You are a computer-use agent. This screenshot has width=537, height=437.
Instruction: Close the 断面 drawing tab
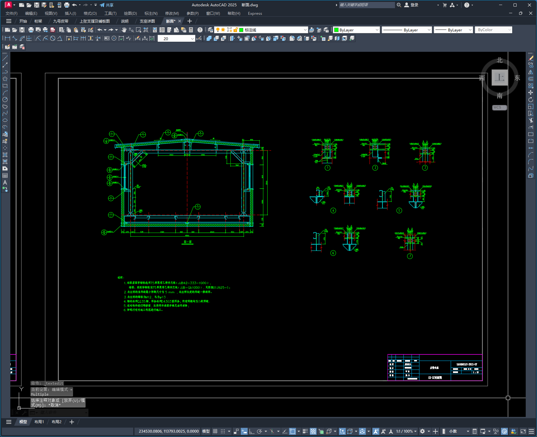point(180,21)
